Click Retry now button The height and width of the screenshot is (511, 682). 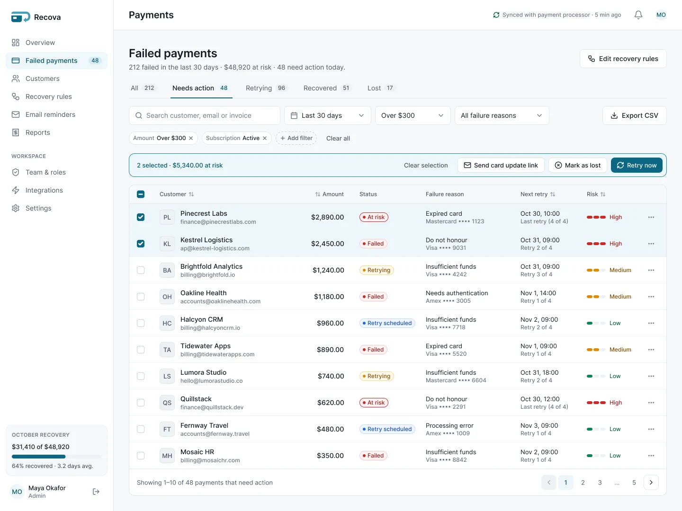tap(637, 165)
